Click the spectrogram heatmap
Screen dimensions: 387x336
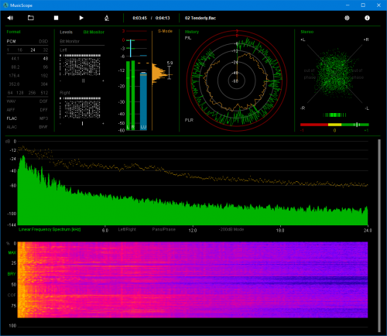(x=193, y=279)
